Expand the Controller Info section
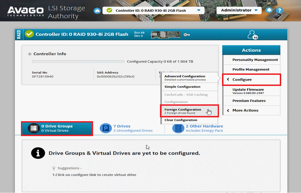The height and width of the screenshot is (193, 301). click(30, 54)
